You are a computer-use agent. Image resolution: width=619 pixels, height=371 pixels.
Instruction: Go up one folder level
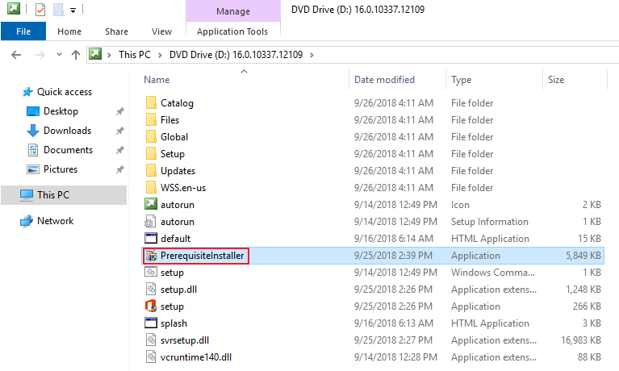(75, 55)
